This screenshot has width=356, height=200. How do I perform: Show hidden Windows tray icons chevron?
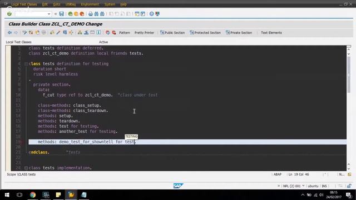(x=303, y=195)
